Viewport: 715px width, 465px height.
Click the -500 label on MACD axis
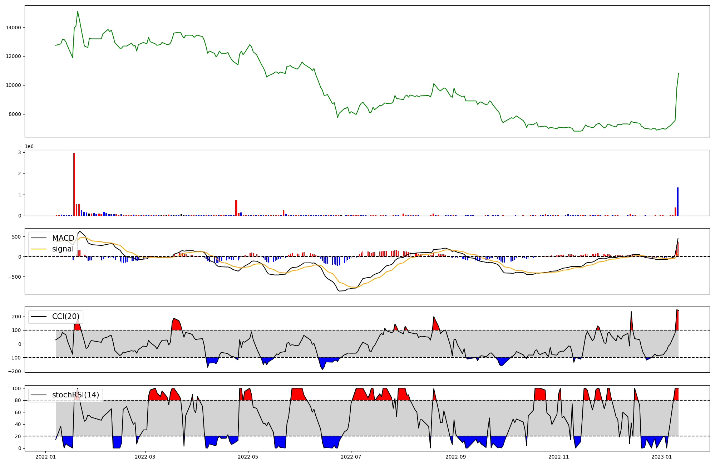(x=14, y=277)
